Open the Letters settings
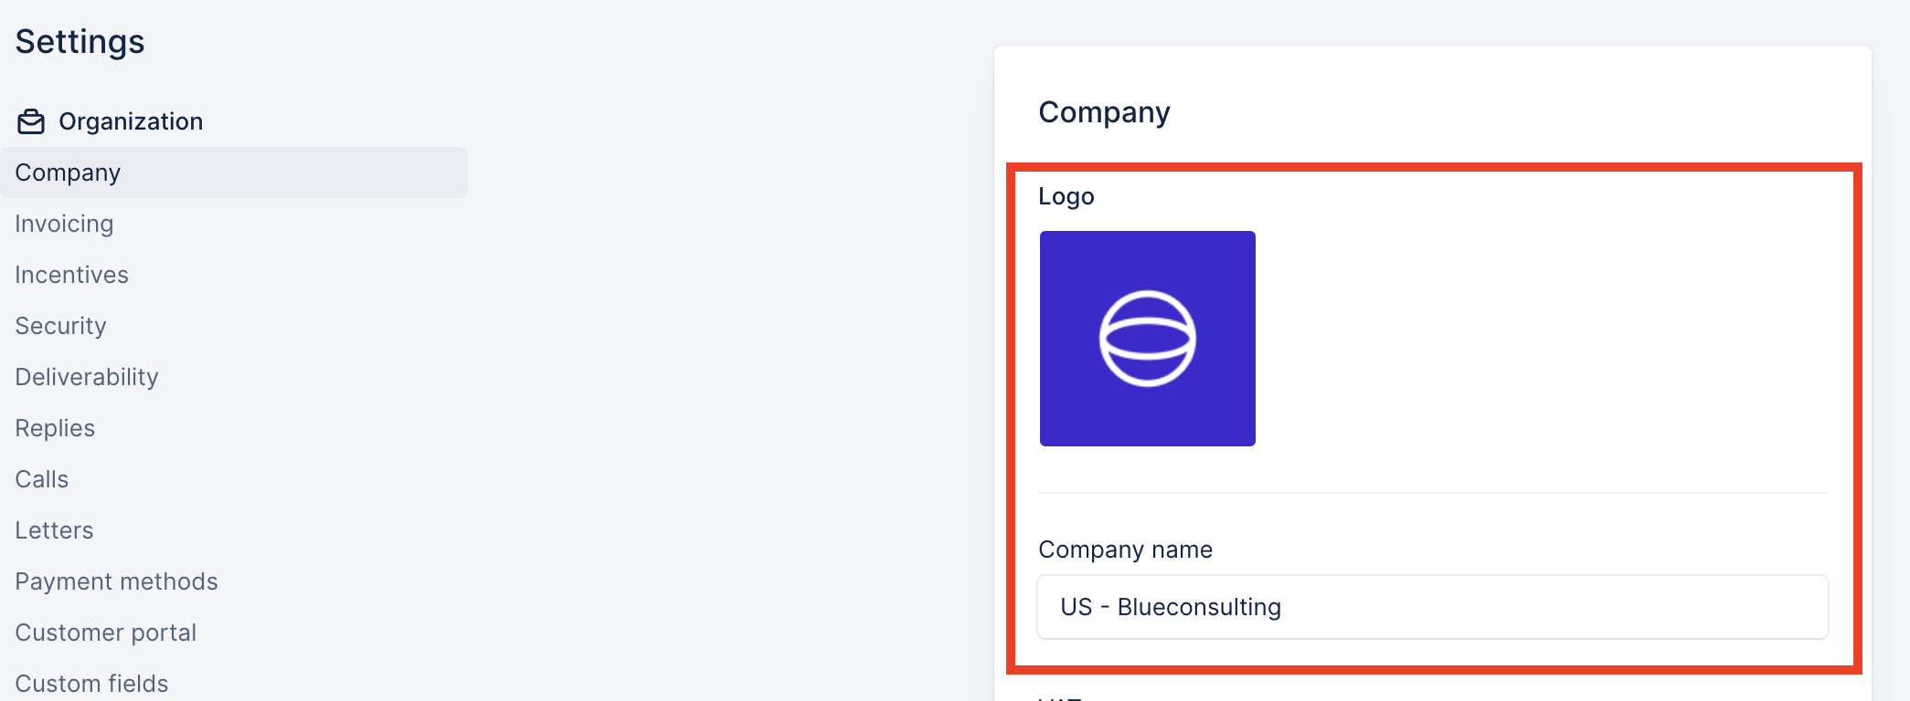 point(54,530)
